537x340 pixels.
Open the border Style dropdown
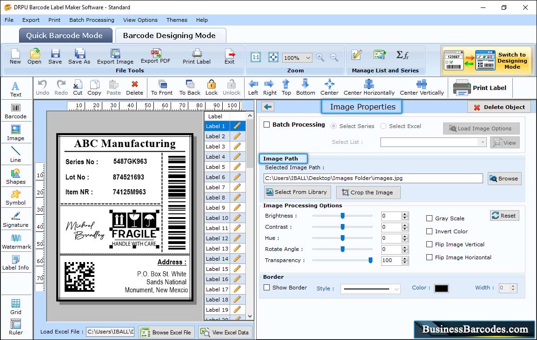tap(396, 289)
